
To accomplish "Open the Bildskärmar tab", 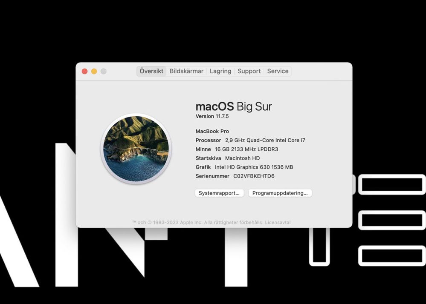I will (x=186, y=71).
